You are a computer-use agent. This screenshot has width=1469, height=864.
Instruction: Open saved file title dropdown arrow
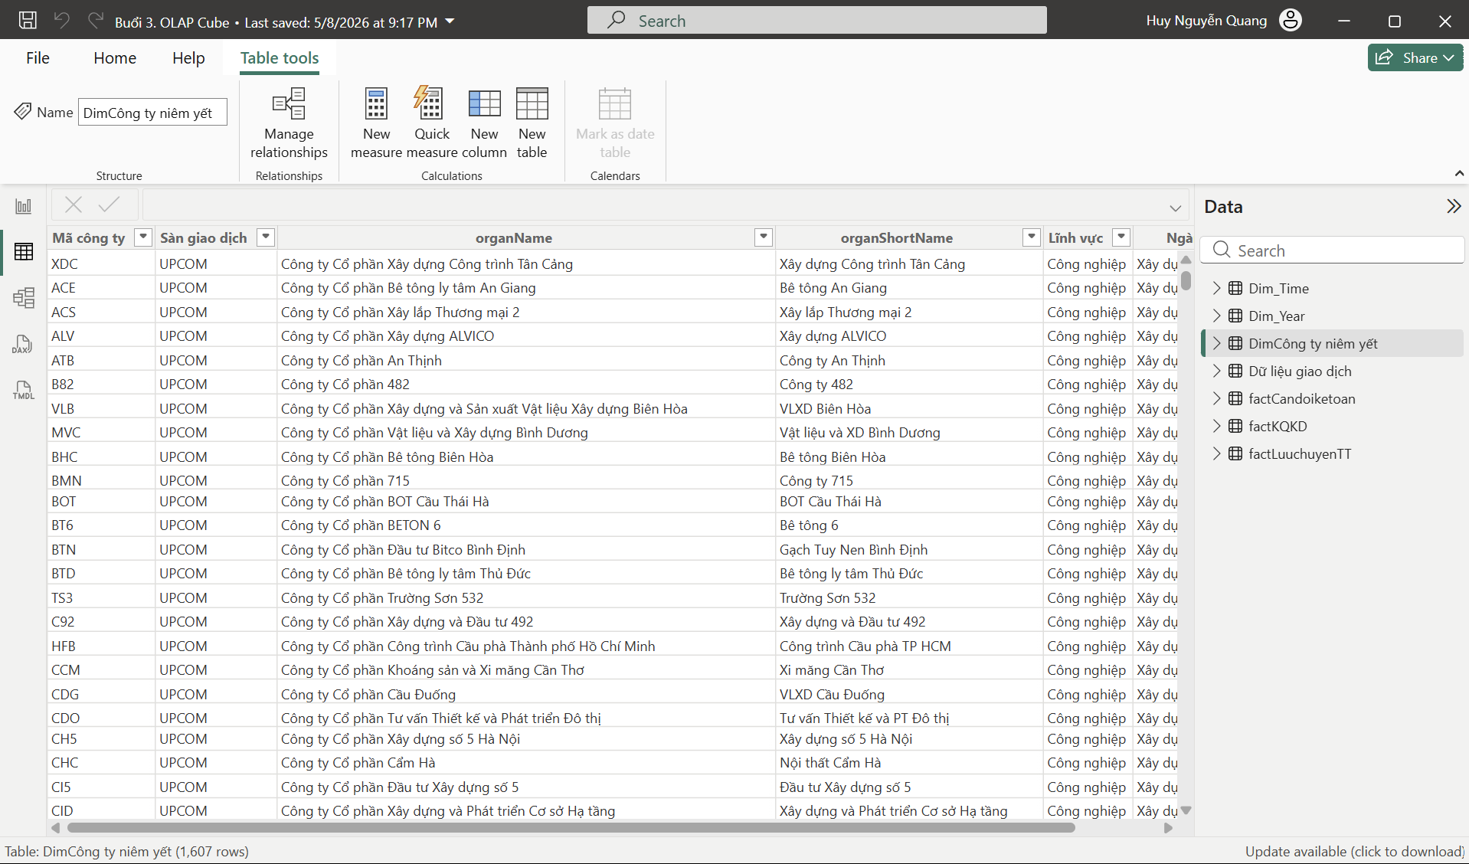point(450,21)
